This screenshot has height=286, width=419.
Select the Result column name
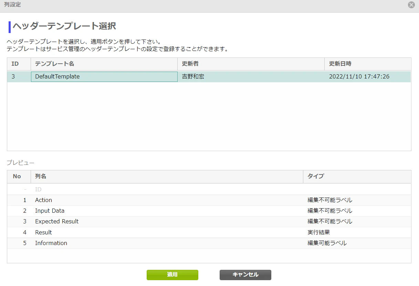[x=43, y=232]
